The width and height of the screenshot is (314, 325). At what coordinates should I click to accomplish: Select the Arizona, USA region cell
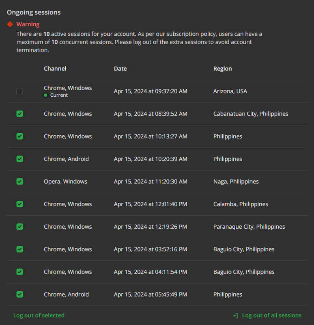(x=230, y=91)
